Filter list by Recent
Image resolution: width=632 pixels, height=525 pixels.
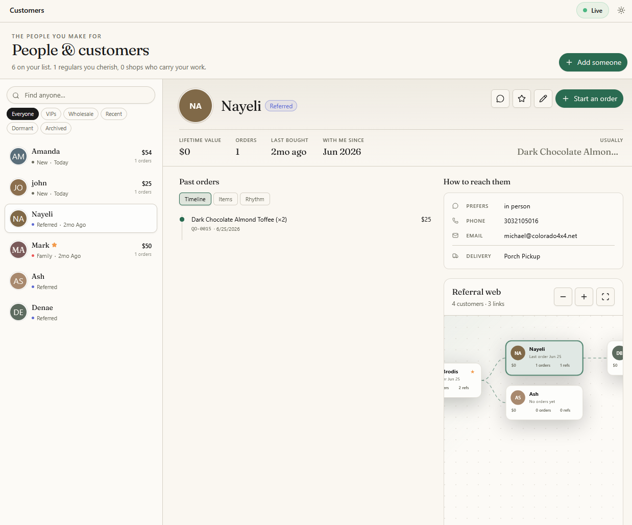pos(114,114)
